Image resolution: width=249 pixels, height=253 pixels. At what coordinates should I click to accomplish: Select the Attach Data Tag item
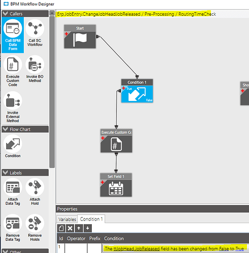click(x=13, y=192)
